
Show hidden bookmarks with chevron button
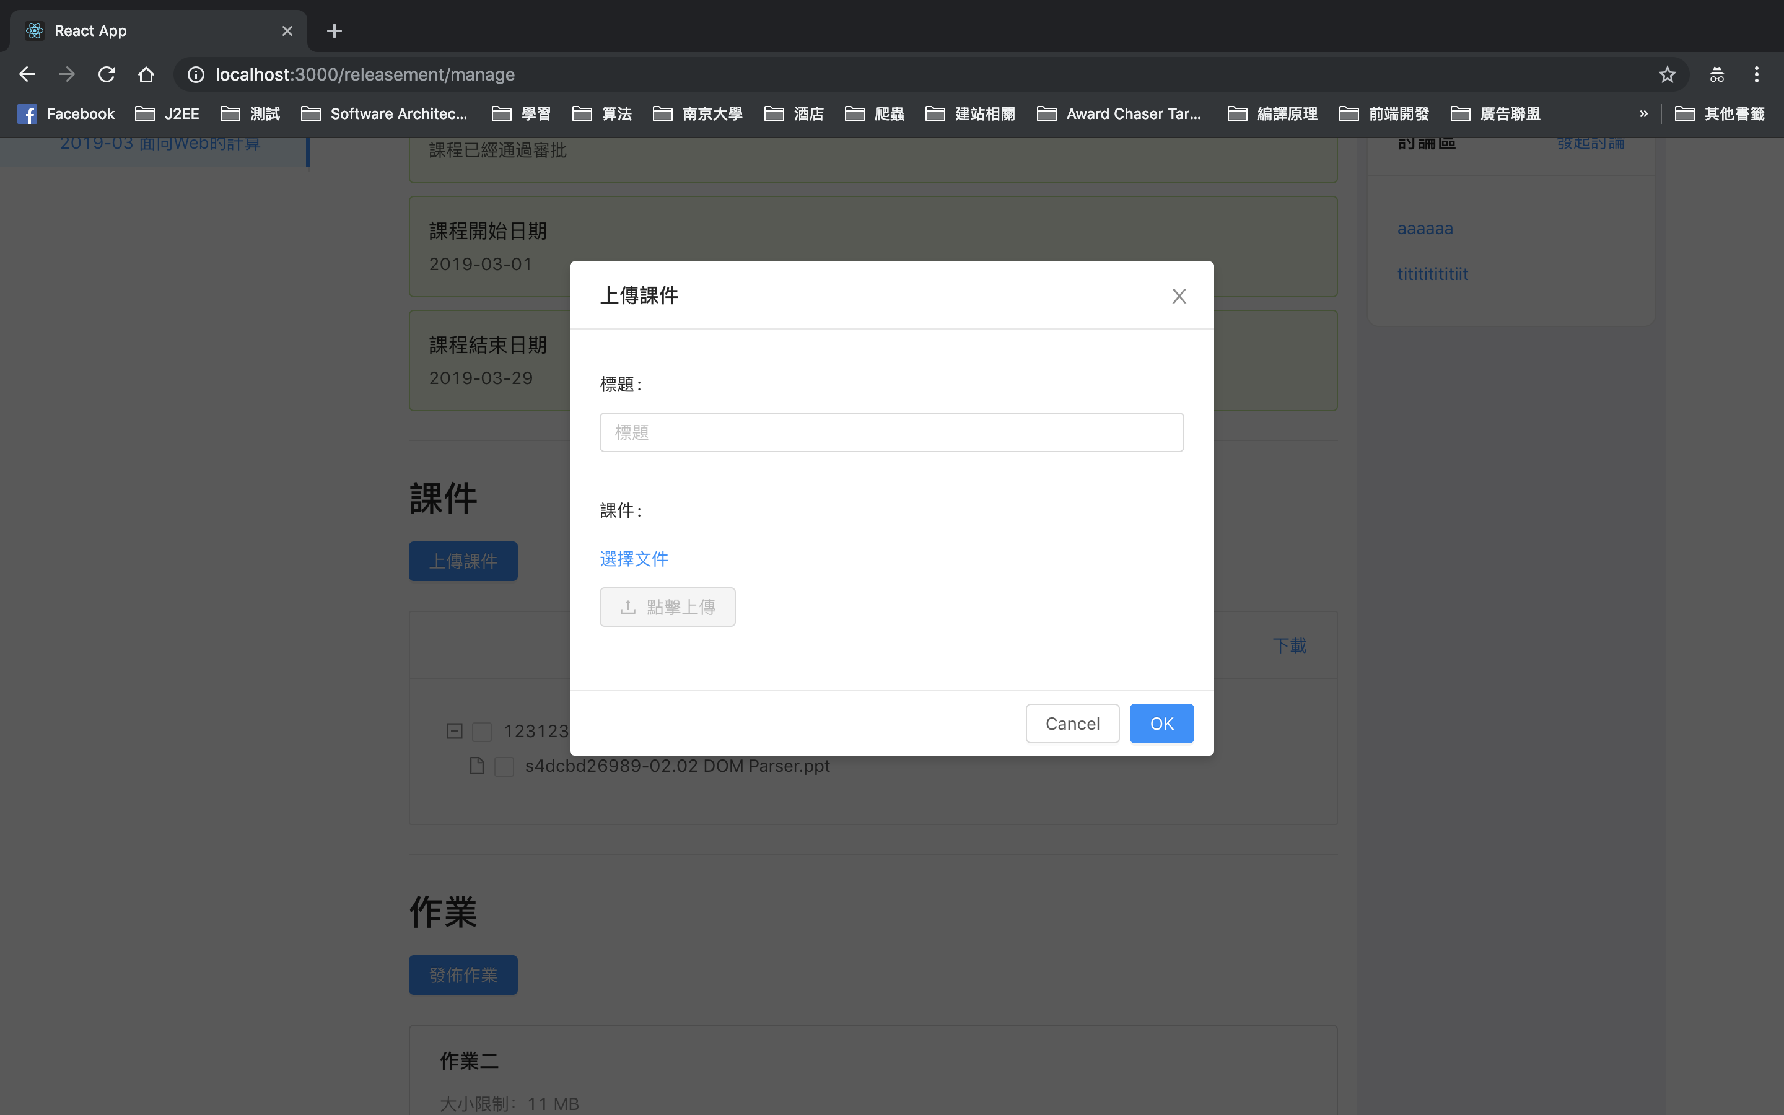tap(1643, 113)
